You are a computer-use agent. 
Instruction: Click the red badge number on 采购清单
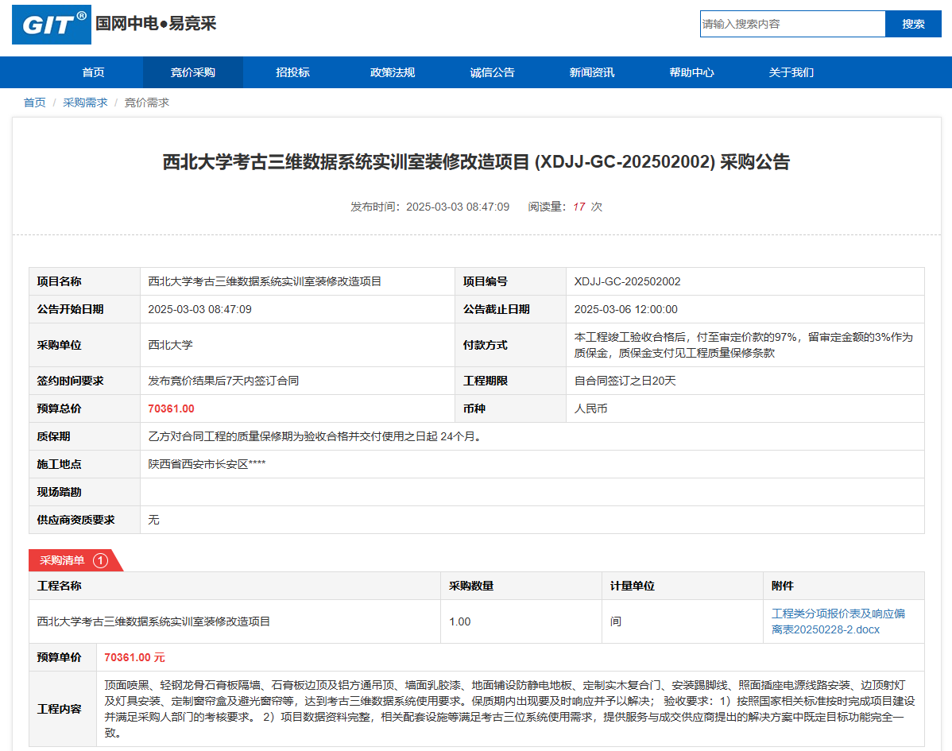[101, 560]
